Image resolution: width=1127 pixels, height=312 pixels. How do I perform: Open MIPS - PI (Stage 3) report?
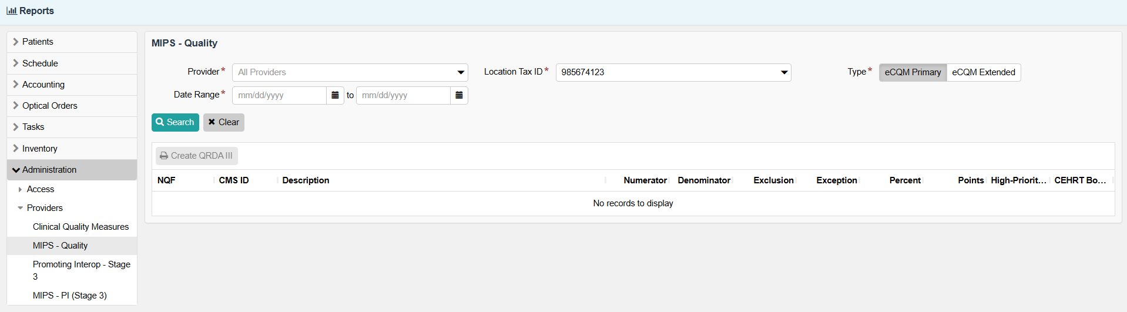[69, 296]
